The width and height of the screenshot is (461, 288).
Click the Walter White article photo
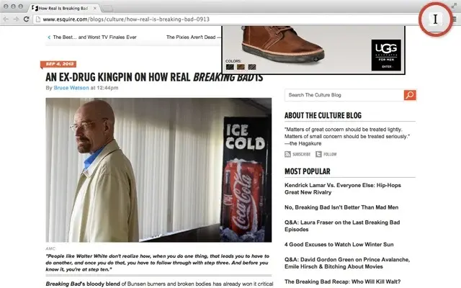pyautogui.click(x=158, y=170)
